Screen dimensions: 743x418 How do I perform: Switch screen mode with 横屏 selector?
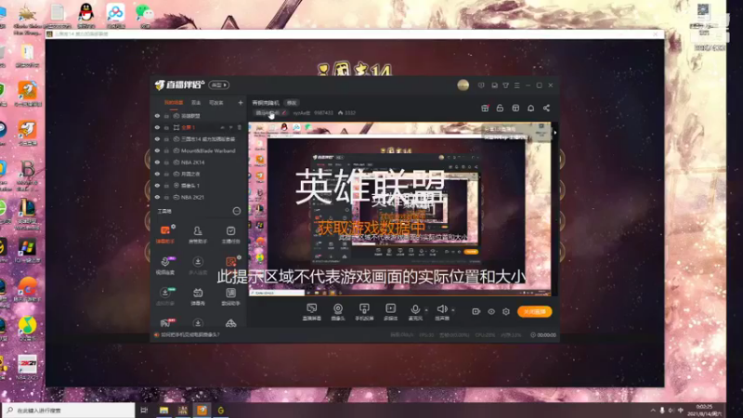(219, 85)
